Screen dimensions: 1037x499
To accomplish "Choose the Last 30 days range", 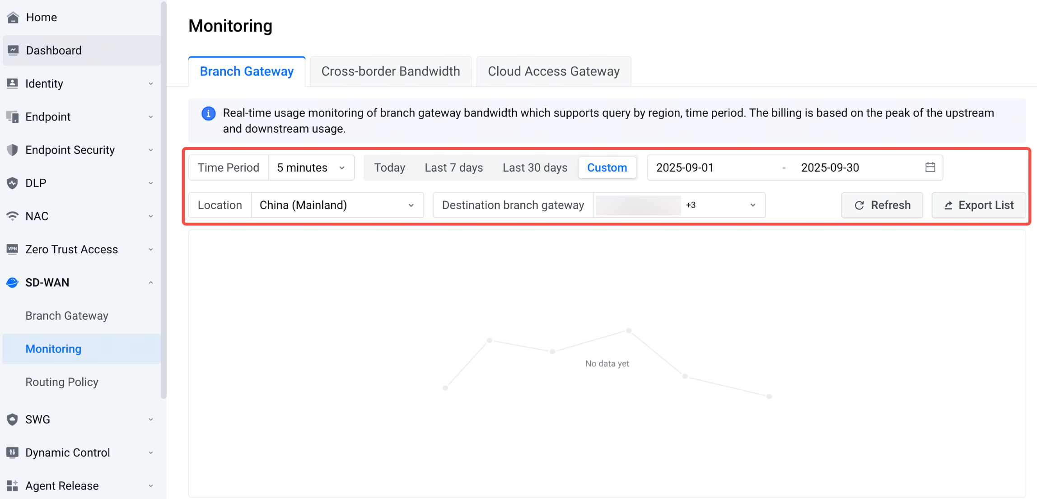I will point(535,168).
